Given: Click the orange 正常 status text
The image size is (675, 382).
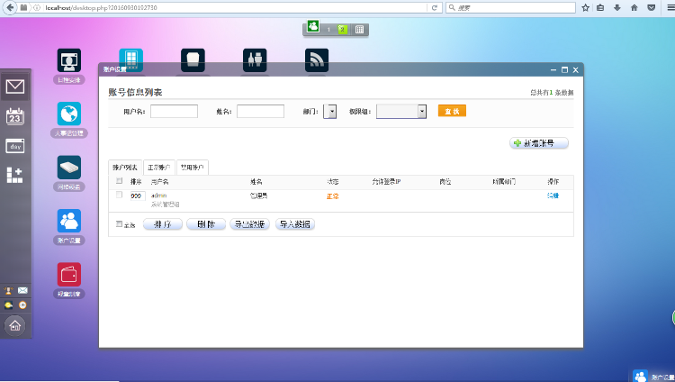Looking at the screenshot, I should (332, 196).
